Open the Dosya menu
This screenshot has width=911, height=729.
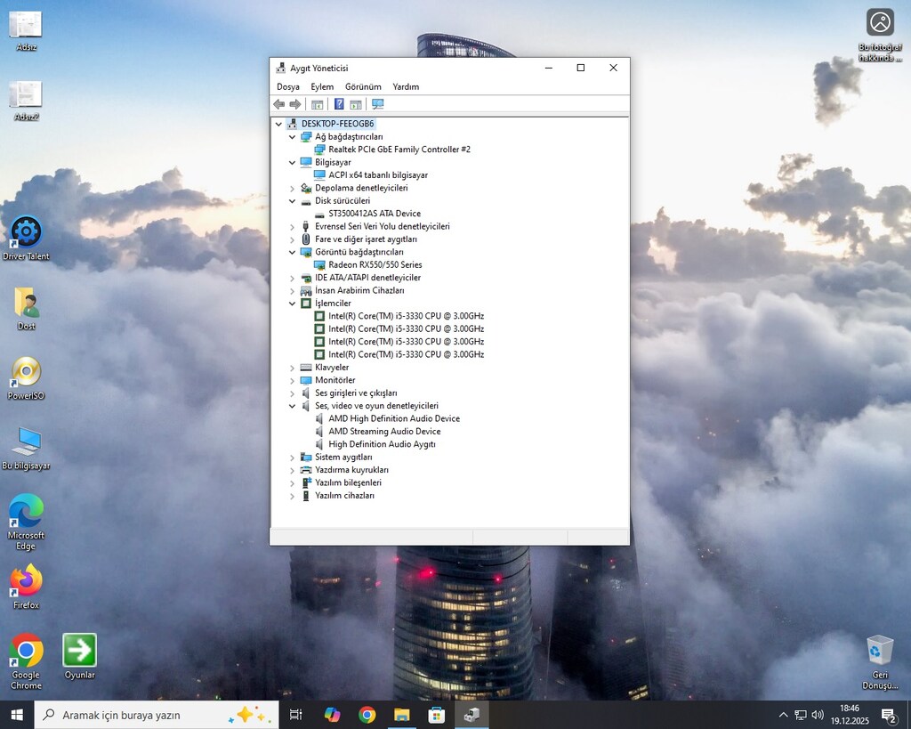(288, 86)
